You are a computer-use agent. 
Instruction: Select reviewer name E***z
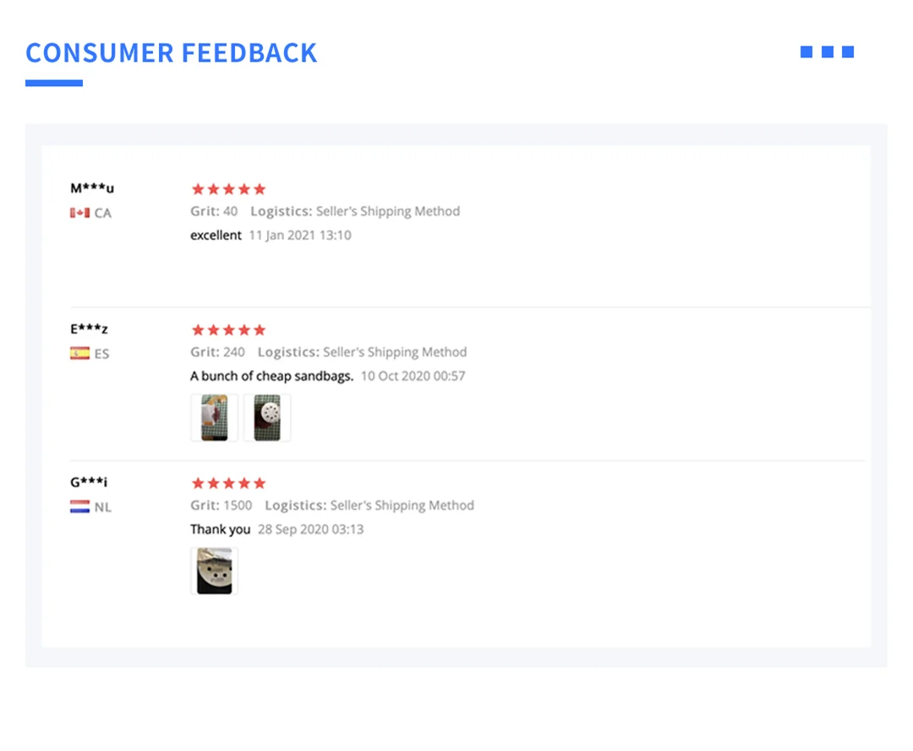click(89, 329)
